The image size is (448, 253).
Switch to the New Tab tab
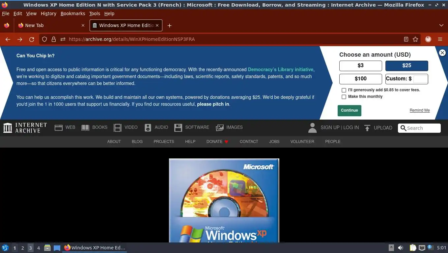pyautogui.click(x=51, y=25)
